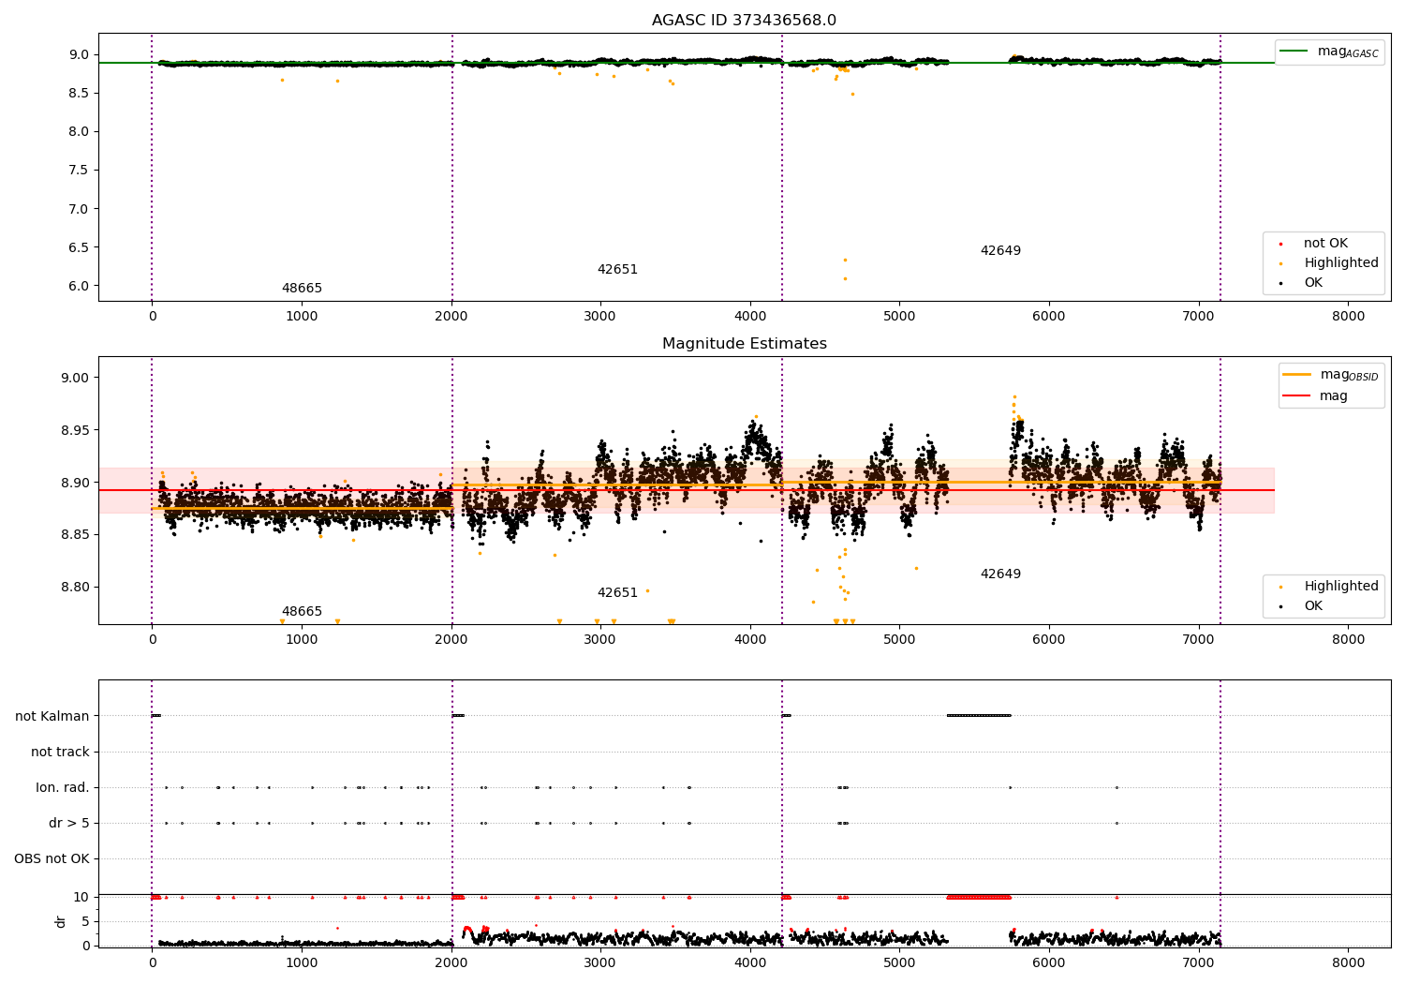
Task: Click the 8.85 y-axis tick label
Action: [75, 534]
